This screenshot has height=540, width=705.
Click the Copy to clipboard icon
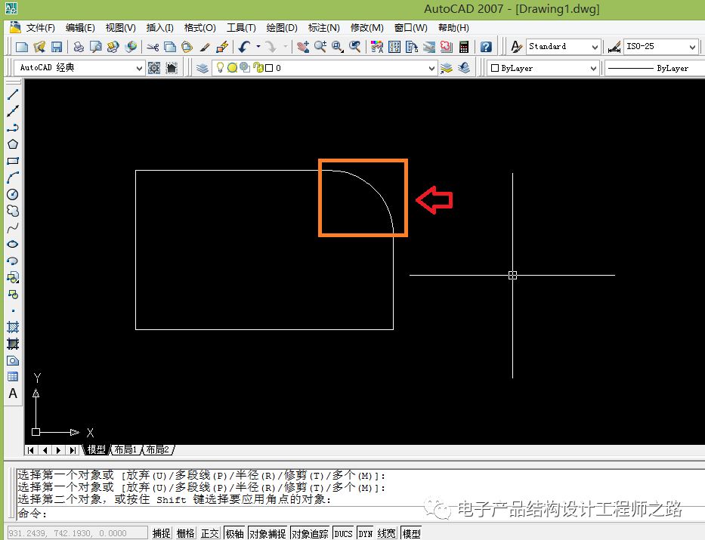(170, 47)
